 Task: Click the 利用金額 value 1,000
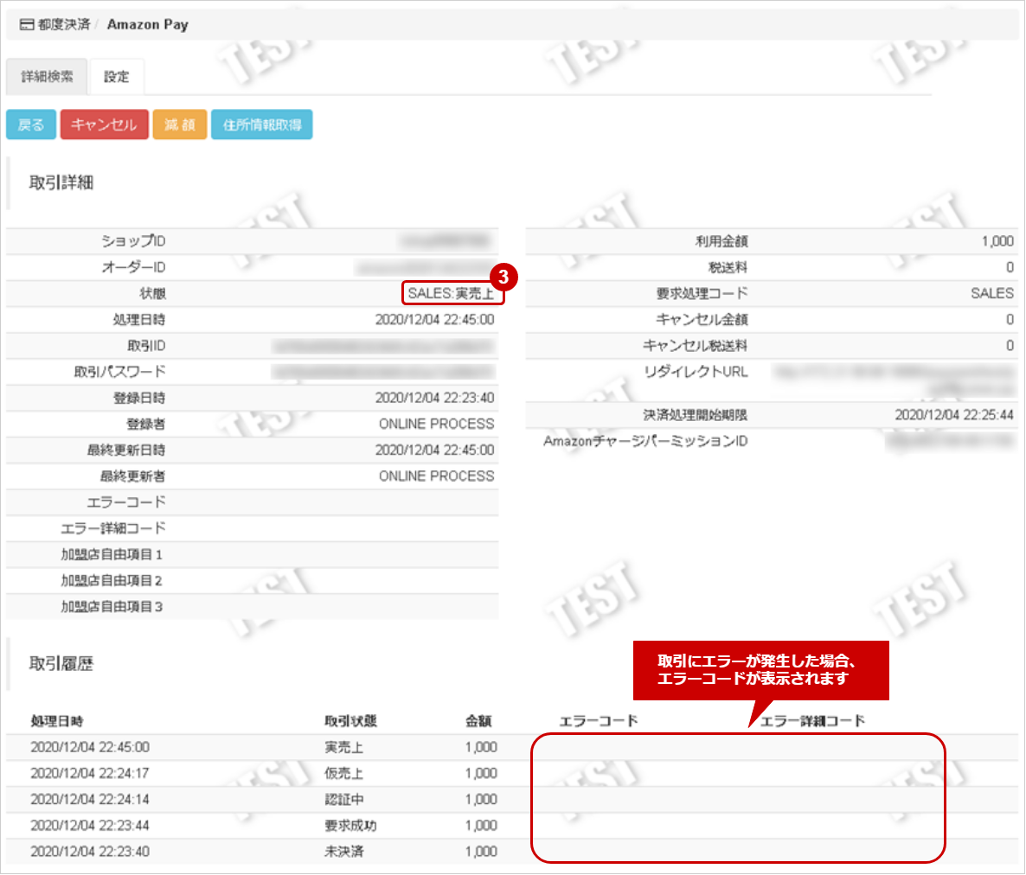pyautogui.click(x=997, y=241)
